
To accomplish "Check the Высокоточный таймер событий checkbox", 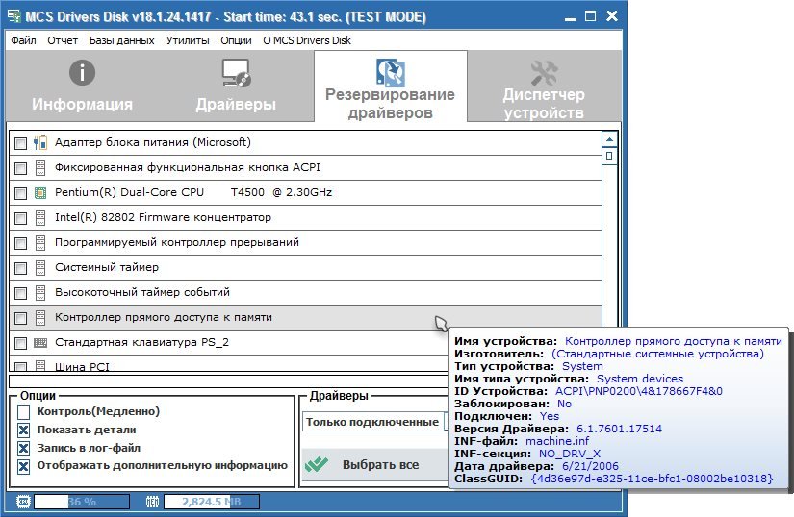I will (21, 293).
